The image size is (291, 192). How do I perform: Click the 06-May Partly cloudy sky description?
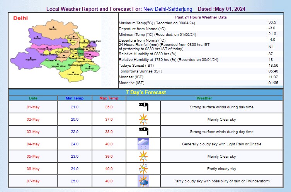click(x=221, y=168)
